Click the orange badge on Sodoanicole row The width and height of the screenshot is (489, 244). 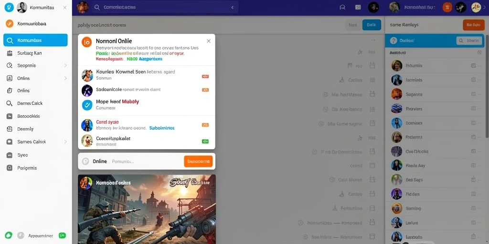[x=205, y=90]
